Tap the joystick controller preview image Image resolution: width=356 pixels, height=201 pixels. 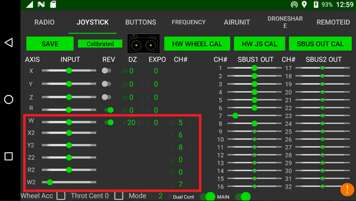[144, 44]
